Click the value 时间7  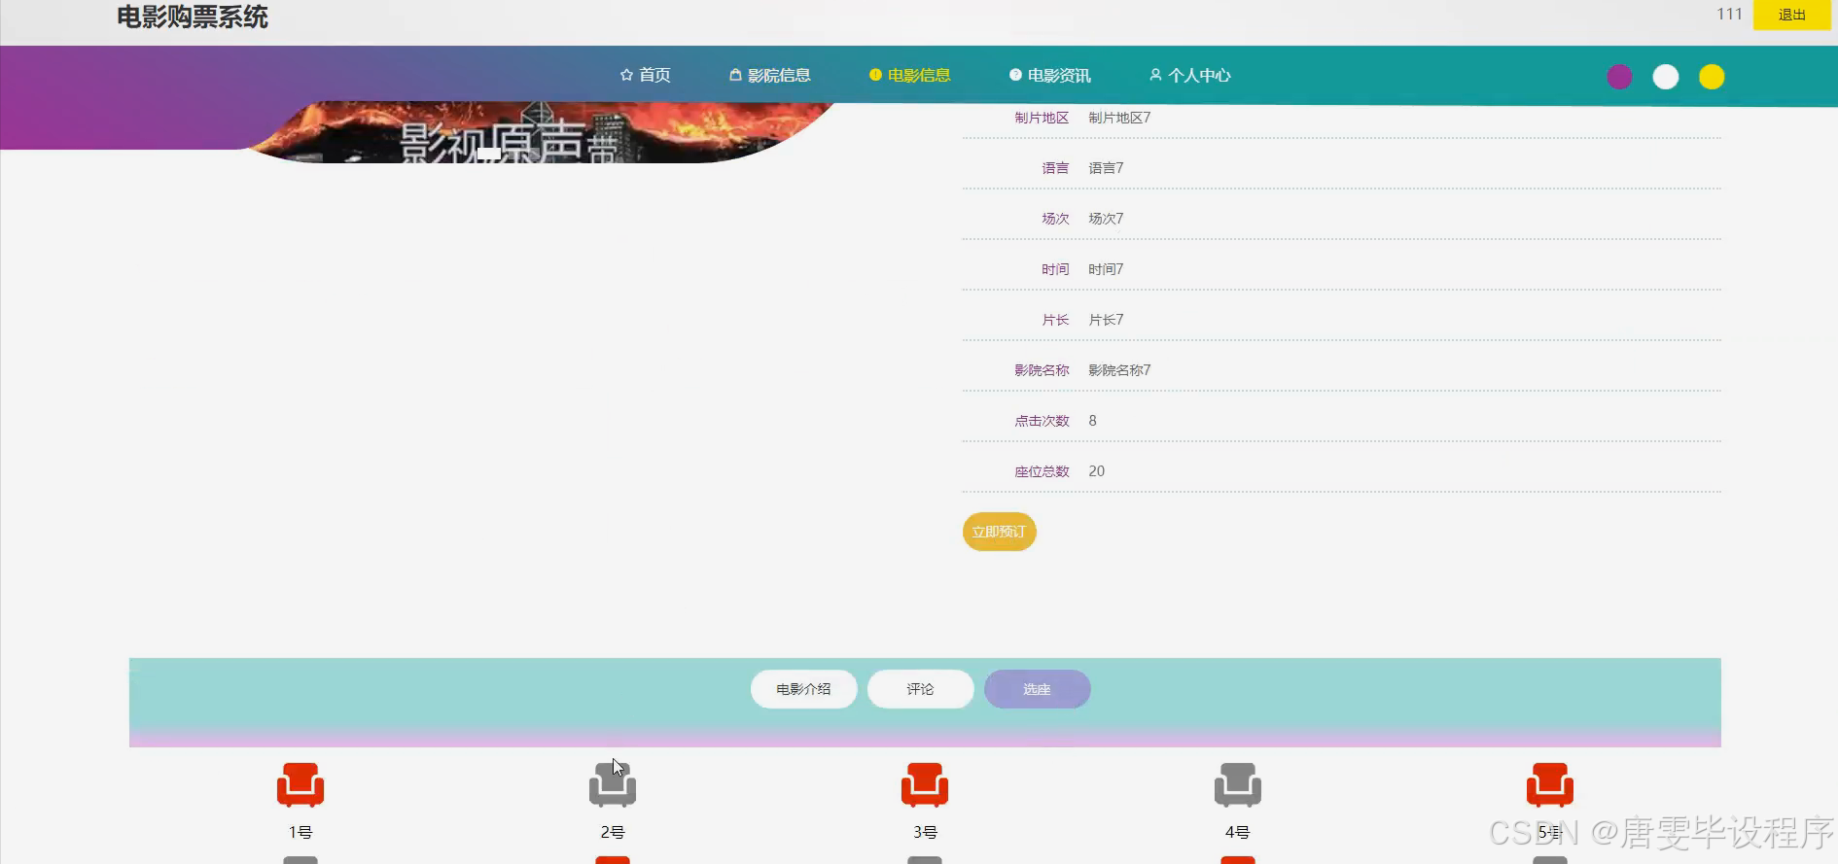point(1106,269)
